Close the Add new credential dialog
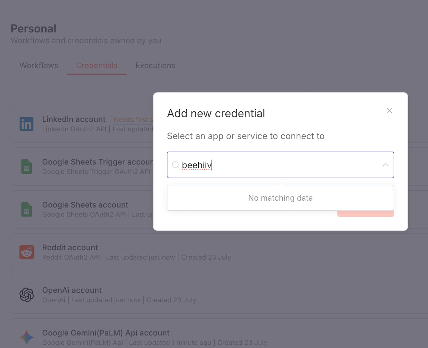This screenshot has height=348, width=428. point(390,111)
